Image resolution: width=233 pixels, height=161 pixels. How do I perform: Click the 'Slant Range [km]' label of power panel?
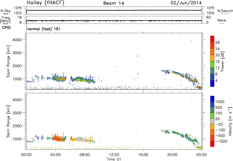(x=8, y=61)
